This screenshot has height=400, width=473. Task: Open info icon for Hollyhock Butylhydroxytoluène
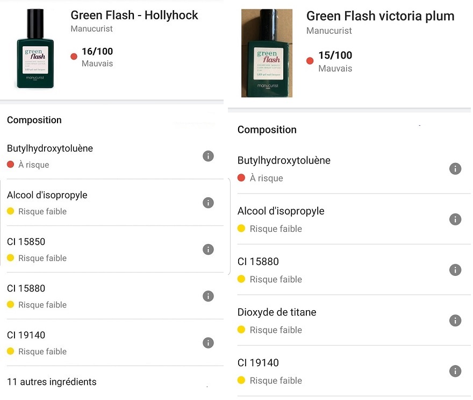208,156
